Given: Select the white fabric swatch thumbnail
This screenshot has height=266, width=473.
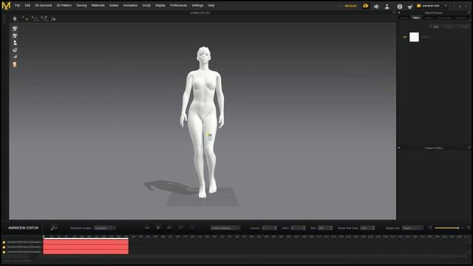Looking at the screenshot, I should click(414, 37).
